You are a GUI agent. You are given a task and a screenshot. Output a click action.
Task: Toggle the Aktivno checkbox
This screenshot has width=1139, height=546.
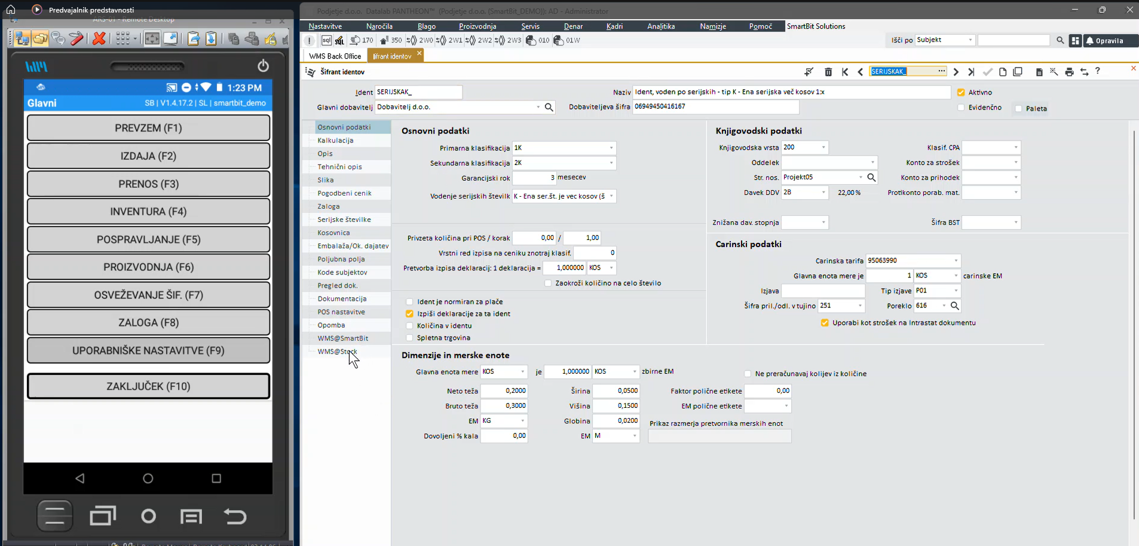[x=961, y=93]
